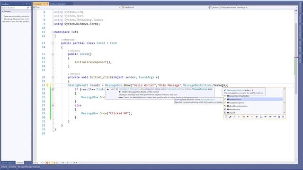Click the MessageBoxButtons identifier on line 22
Image resolution: width=303 pixels, height=170 pixels.
click(197, 85)
